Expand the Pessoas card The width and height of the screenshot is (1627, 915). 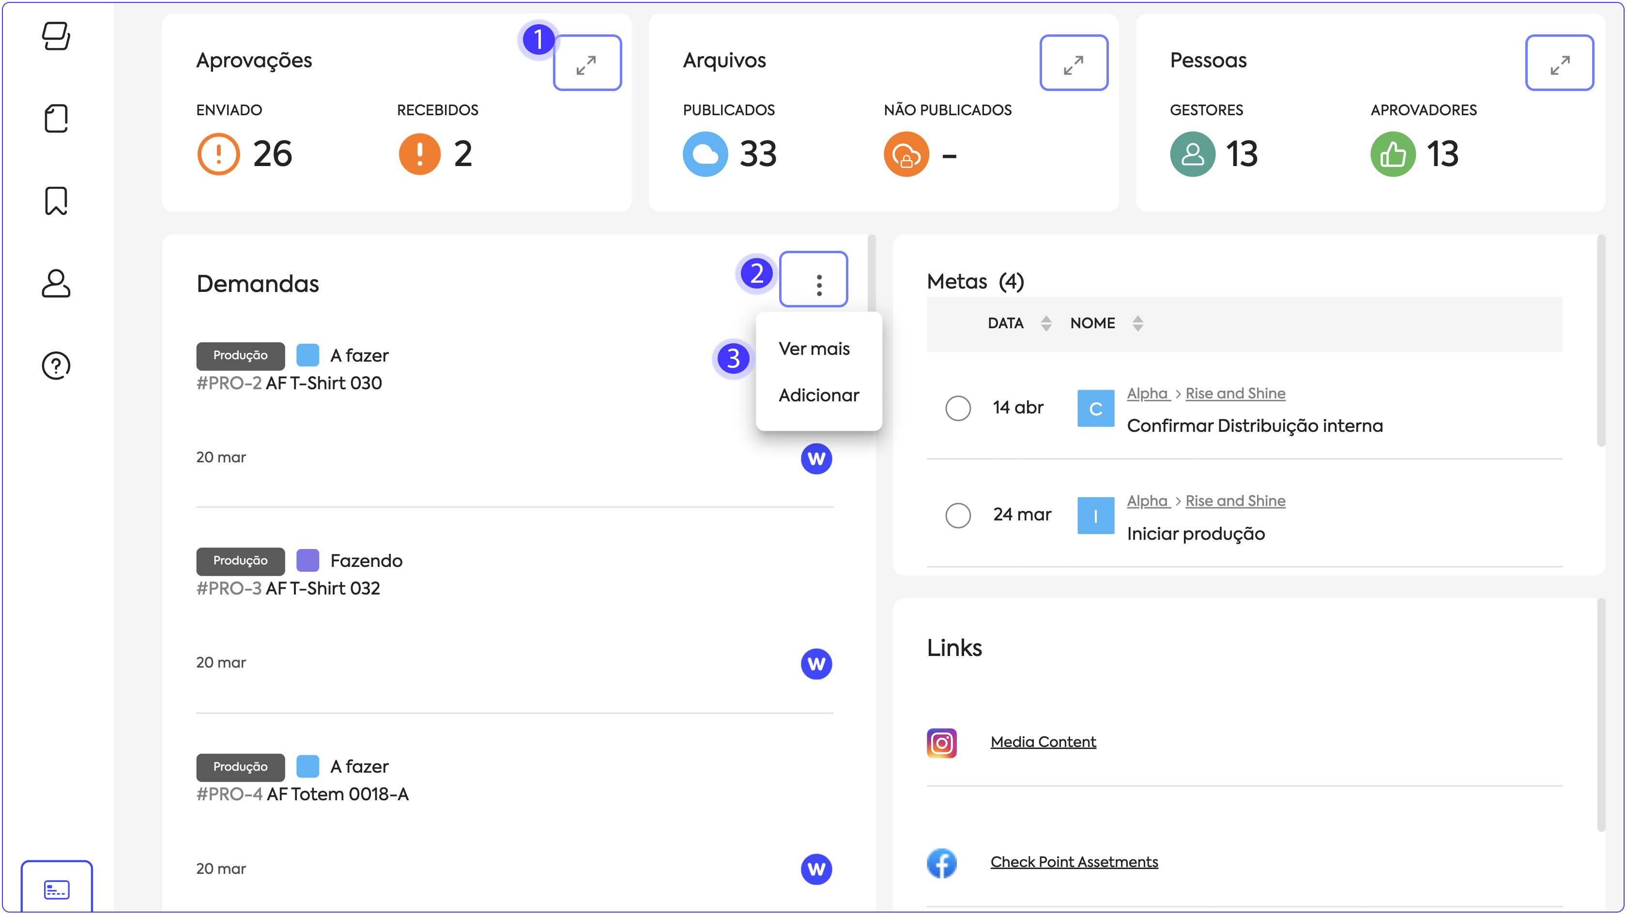coord(1559,63)
